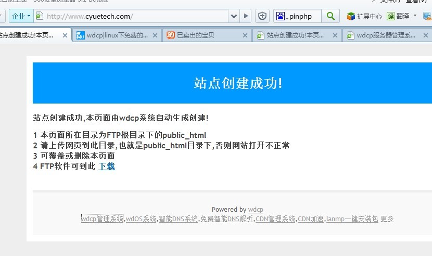This screenshot has height=256, width=432.
Task: Click the go arrow next to address bar
Action: [x=246, y=16]
